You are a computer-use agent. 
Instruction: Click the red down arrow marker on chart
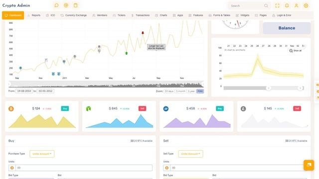click(x=143, y=33)
